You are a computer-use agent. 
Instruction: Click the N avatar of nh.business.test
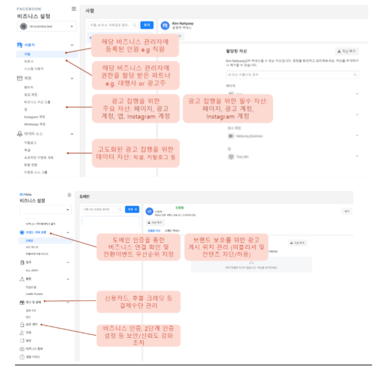23,27
